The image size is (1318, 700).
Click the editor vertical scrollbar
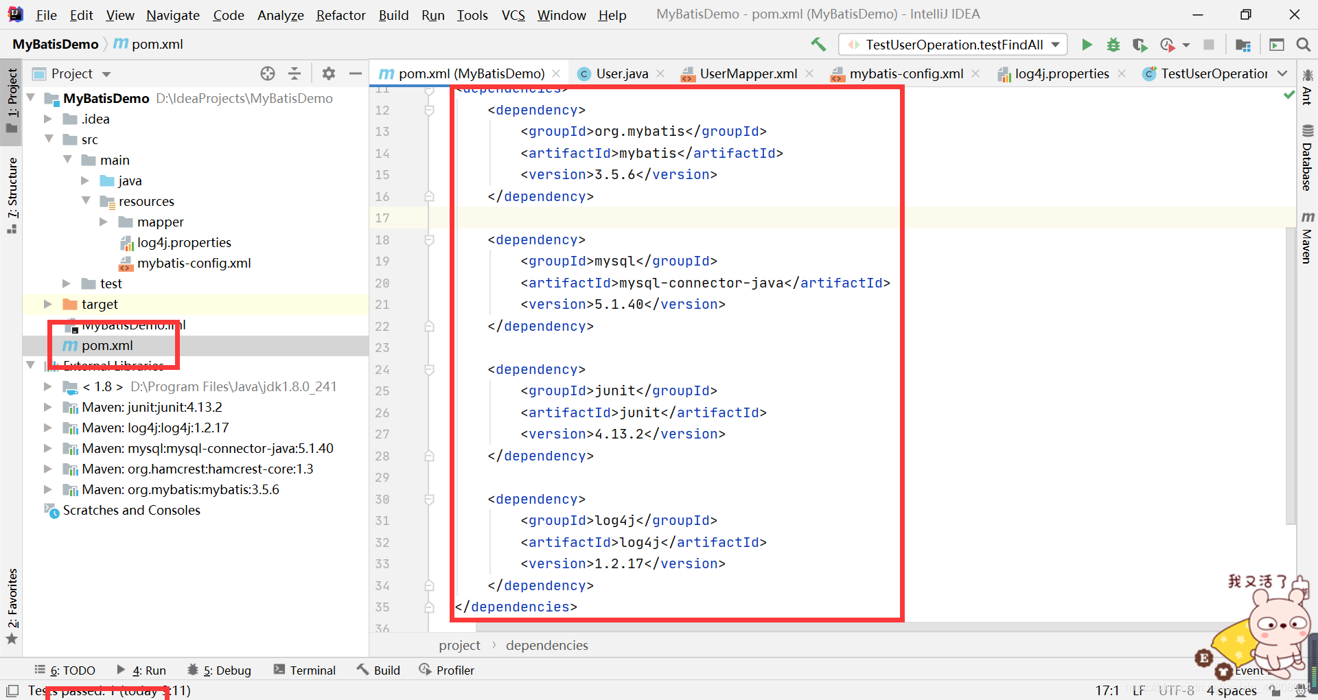[1290, 375]
